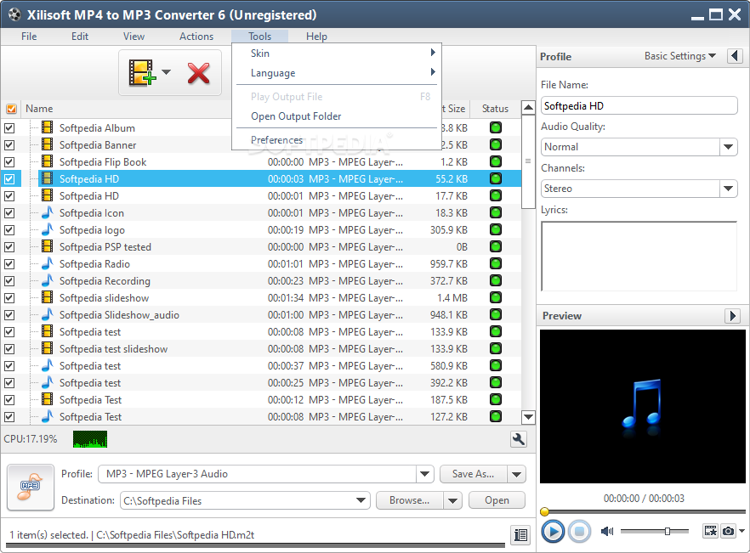The width and height of the screenshot is (750, 553).
Task: Uncheck Softpedia logo checkbox
Action: point(9,230)
